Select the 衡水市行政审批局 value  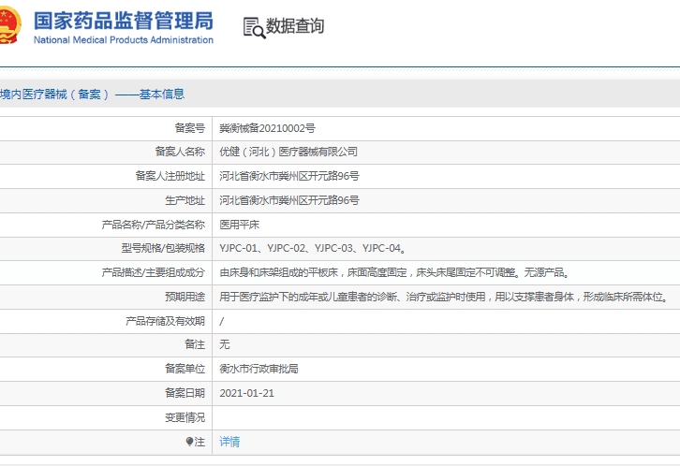tap(259, 369)
